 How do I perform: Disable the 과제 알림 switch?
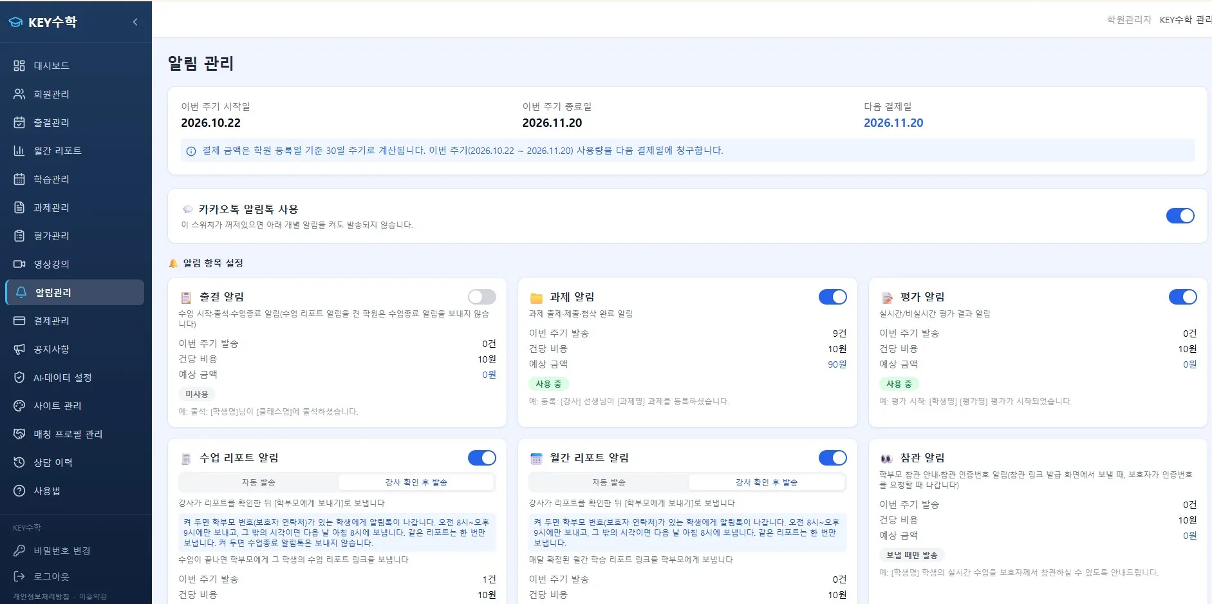click(832, 297)
